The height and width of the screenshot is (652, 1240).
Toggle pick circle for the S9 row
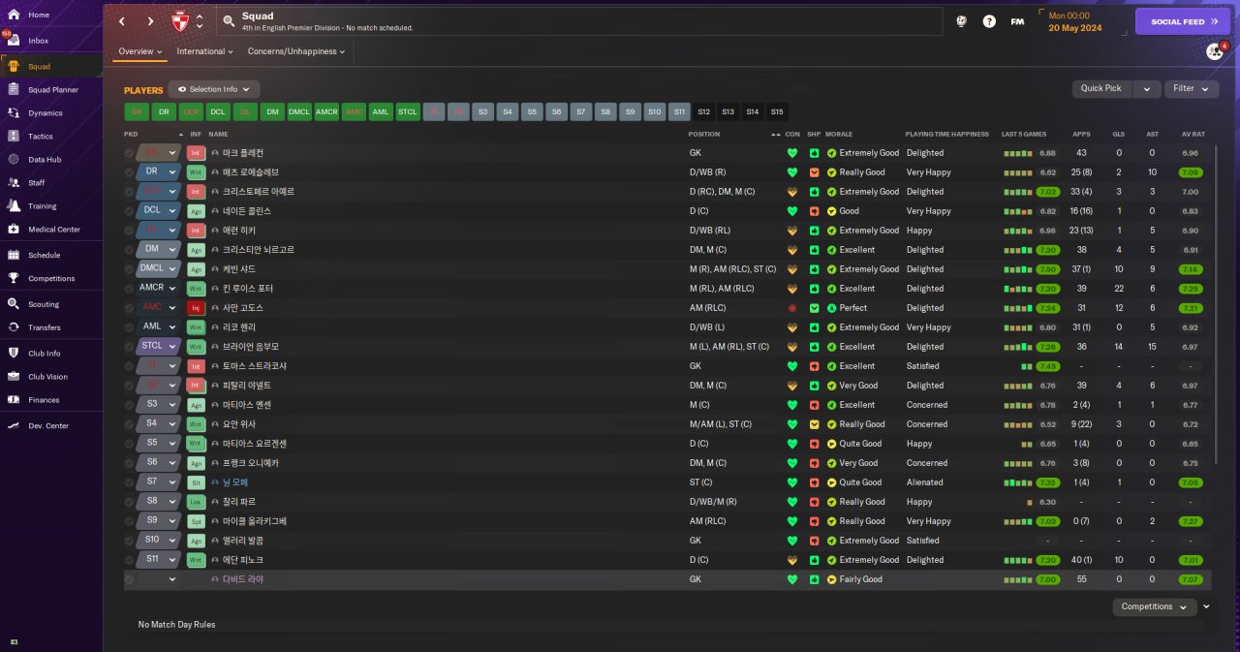(129, 521)
